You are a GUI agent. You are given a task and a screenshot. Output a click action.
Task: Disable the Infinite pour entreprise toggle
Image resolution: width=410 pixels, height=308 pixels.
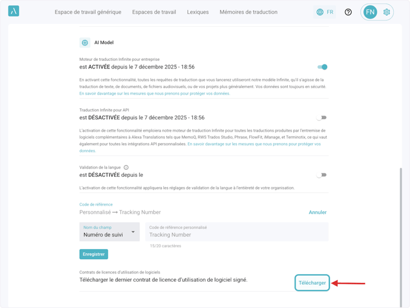[x=322, y=67]
